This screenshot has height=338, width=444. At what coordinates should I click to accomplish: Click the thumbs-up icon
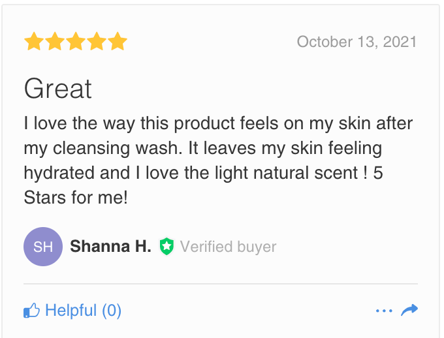(x=32, y=311)
